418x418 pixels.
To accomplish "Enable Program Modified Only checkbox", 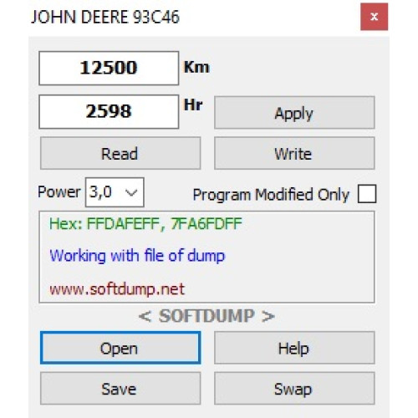I will 367,194.
